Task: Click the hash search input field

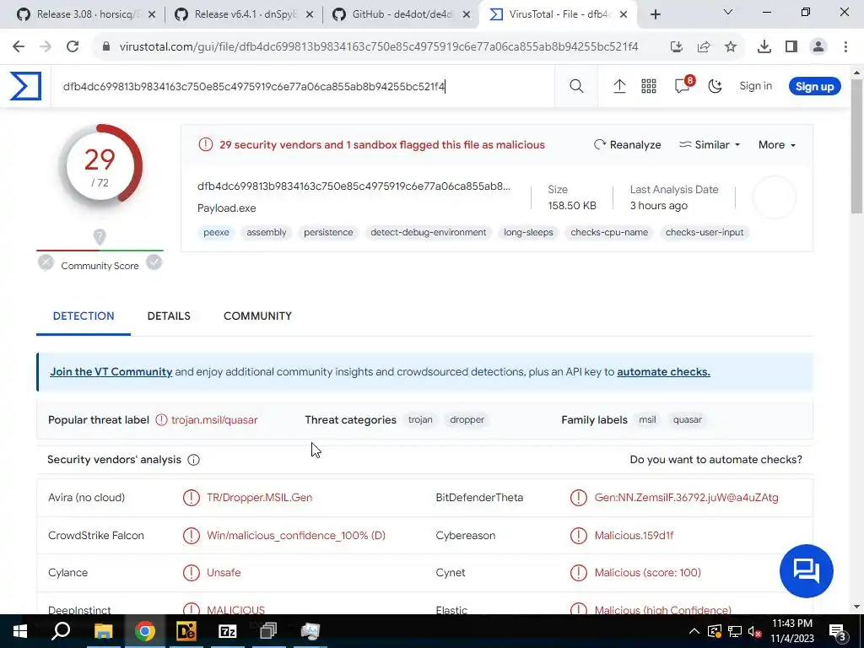Action: tap(303, 87)
